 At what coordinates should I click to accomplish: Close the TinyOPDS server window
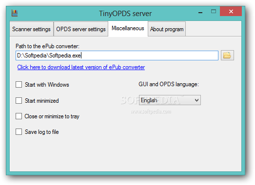(x=231, y=11)
